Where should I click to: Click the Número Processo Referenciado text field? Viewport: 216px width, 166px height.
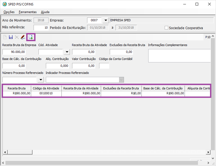tap(20, 80)
